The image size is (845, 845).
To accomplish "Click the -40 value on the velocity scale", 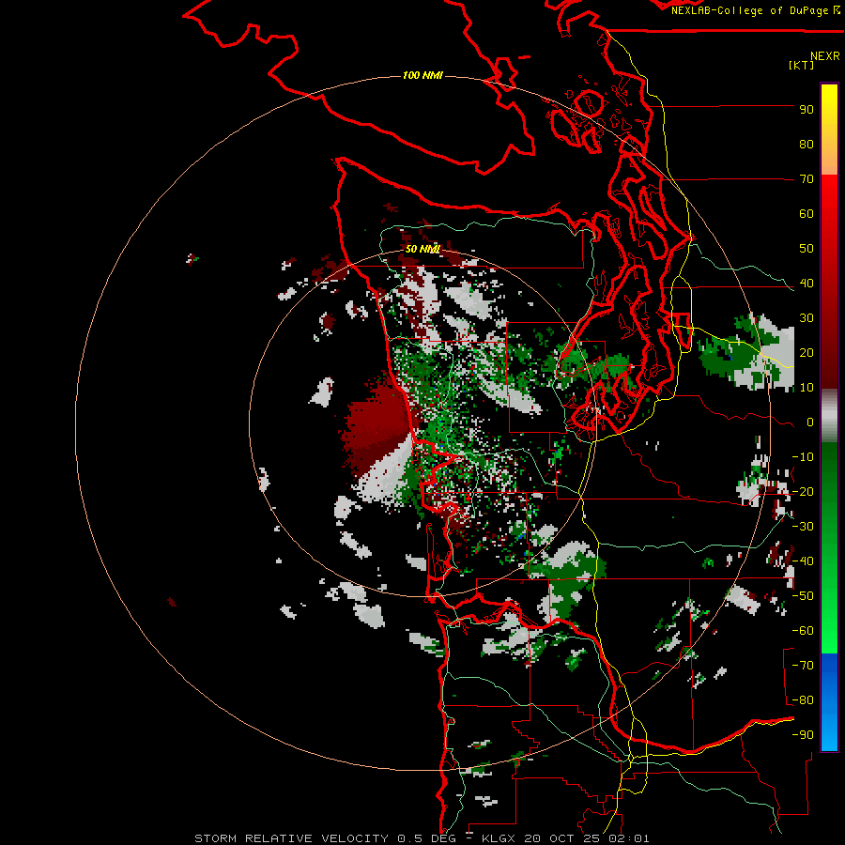I will click(x=803, y=561).
